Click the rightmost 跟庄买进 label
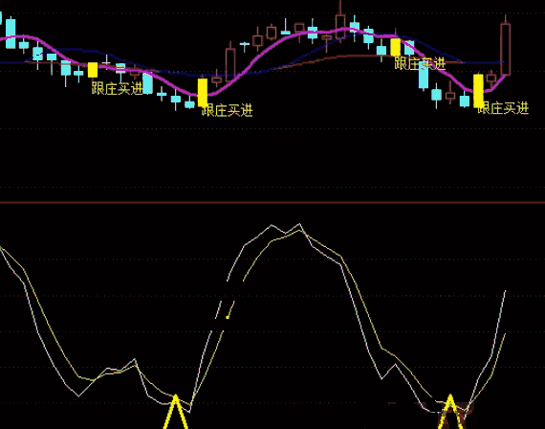 click(503, 108)
